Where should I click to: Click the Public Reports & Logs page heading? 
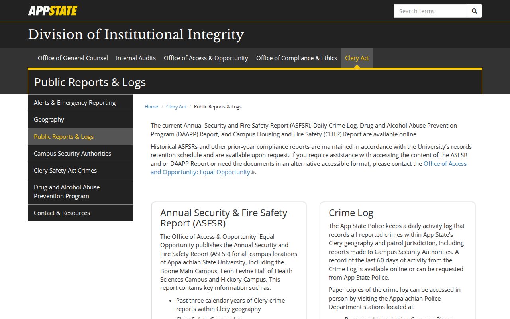(90, 82)
